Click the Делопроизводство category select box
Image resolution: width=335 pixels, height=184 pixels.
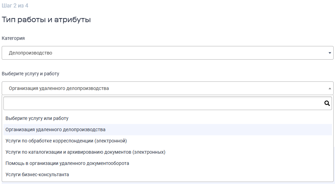(x=167, y=53)
